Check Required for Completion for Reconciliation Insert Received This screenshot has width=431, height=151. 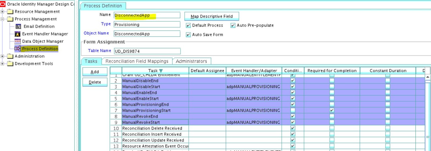(332, 134)
